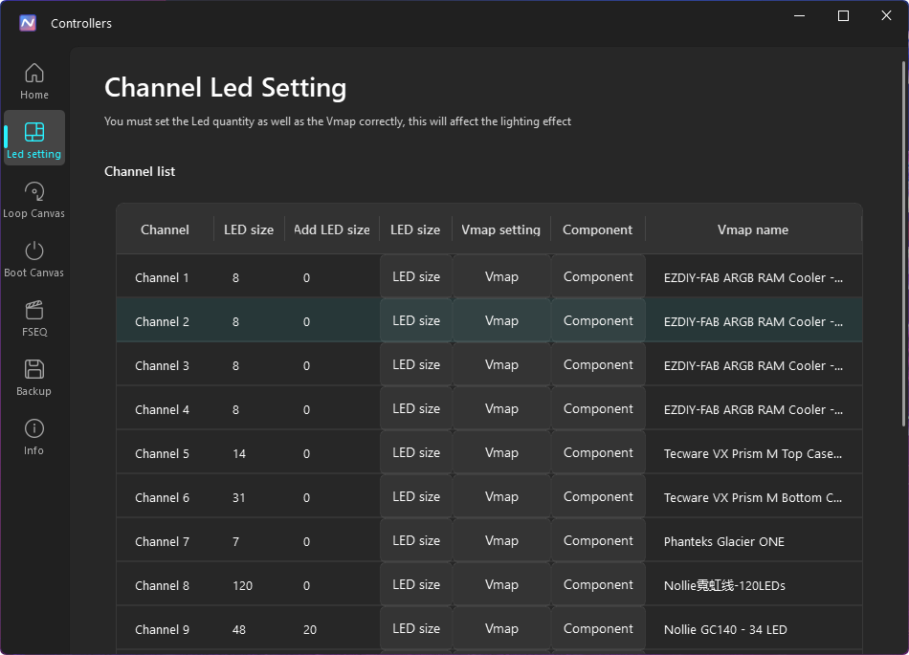Click the Channel list heading
This screenshot has width=909, height=655.
(x=140, y=172)
